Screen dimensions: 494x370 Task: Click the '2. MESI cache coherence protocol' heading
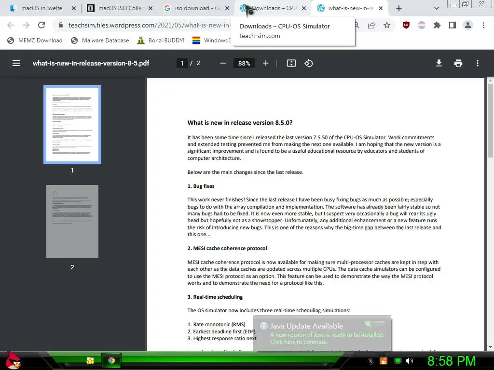pos(227,248)
